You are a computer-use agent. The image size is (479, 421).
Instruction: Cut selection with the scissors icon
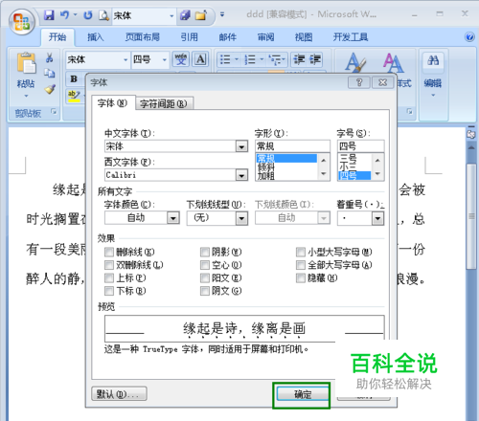coord(49,57)
